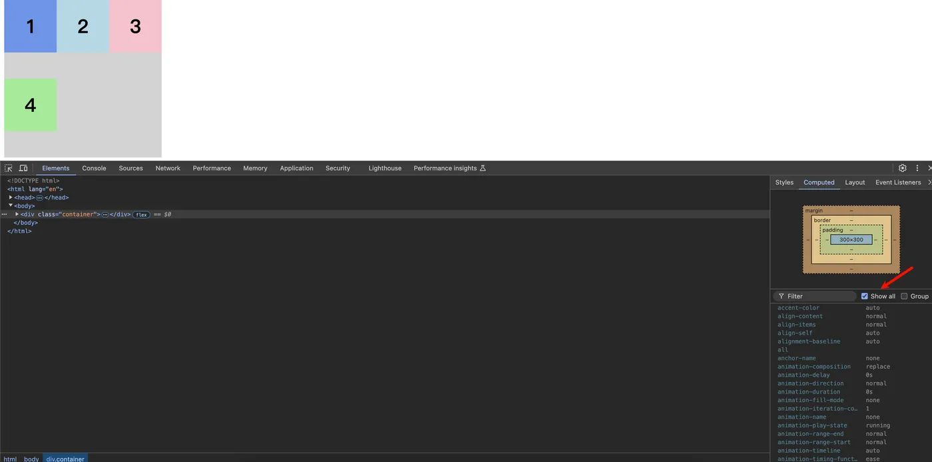Expand the ellipsis inside div.container
Image resolution: width=932 pixels, height=462 pixels.
[x=105, y=214]
